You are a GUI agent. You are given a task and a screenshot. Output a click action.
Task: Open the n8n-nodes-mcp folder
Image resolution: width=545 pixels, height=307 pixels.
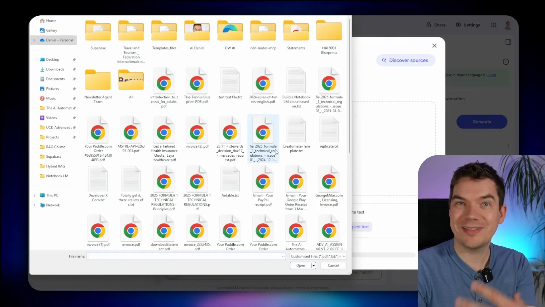pyautogui.click(x=263, y=35)
